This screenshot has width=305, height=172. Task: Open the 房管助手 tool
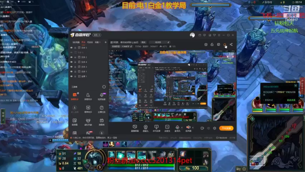(88, 96)
